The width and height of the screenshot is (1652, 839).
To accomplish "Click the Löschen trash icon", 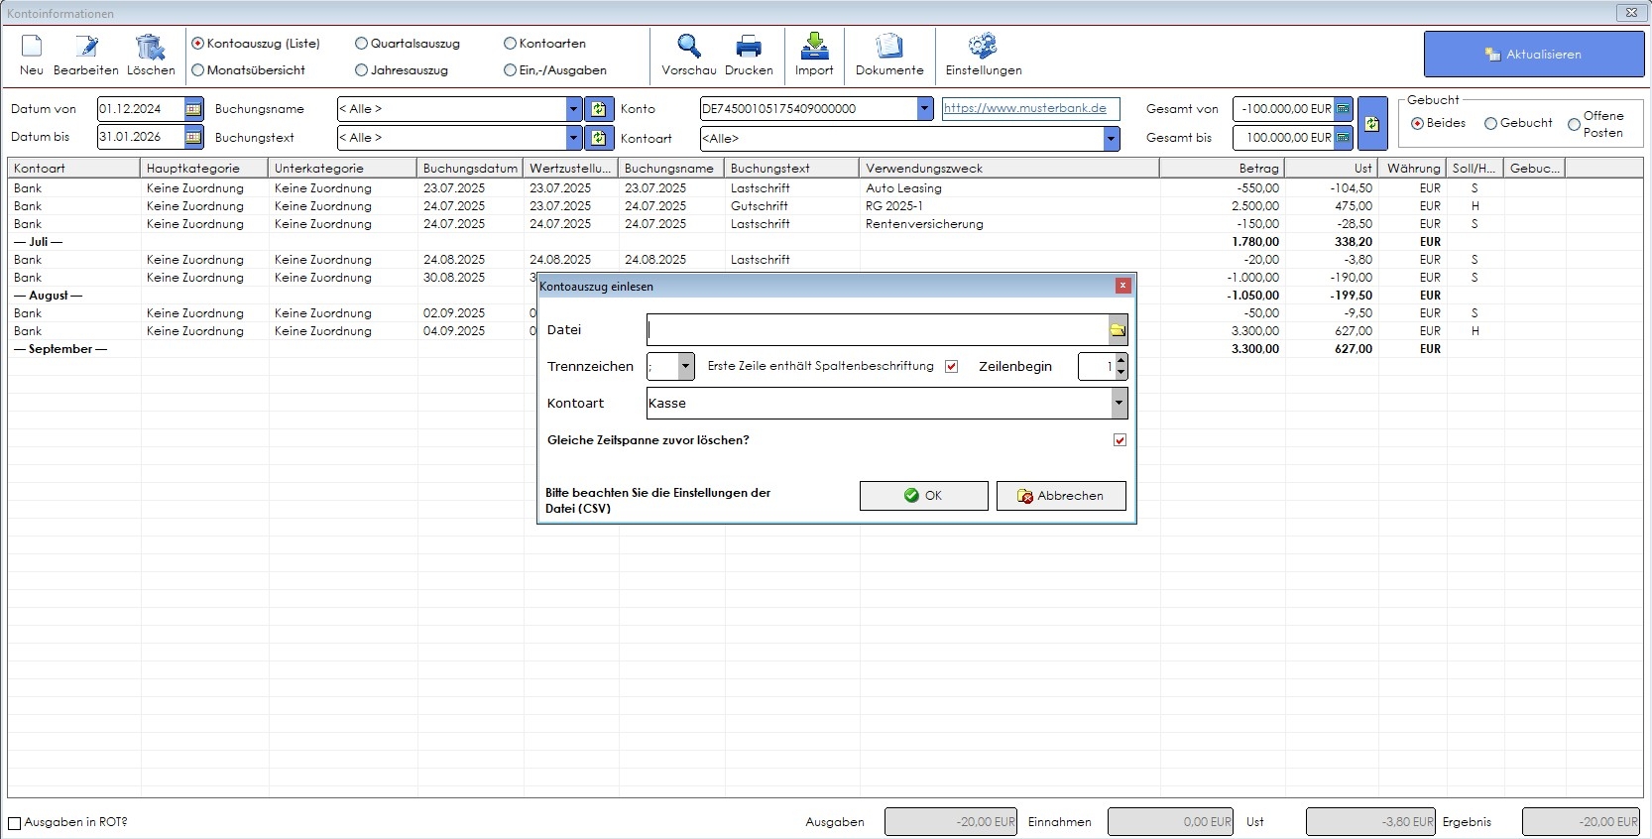I will pyautogui.click(x=151, y=47).
